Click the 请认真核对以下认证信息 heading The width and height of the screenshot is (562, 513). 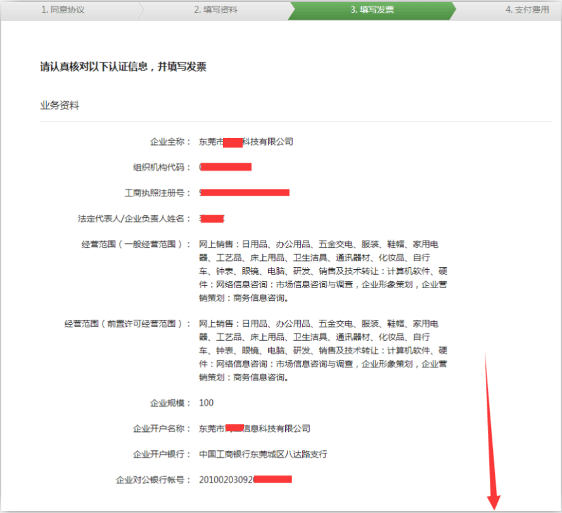pyautogui.click(x=123, y=66)
